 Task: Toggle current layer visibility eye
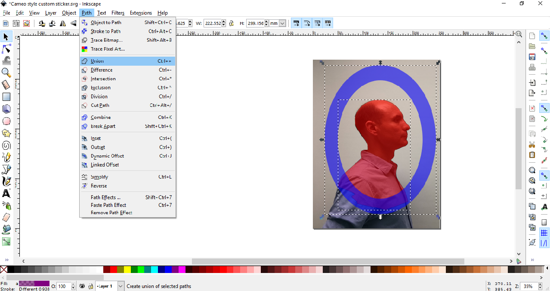point(82,286)
